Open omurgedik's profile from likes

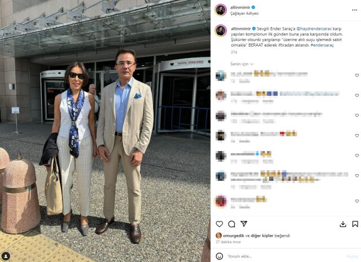234,236
